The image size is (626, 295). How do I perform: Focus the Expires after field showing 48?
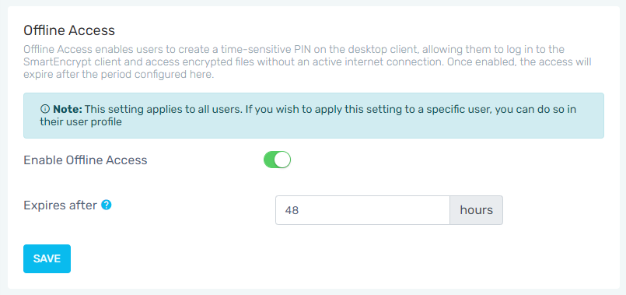pyautogui.click(x=362, y=210)
